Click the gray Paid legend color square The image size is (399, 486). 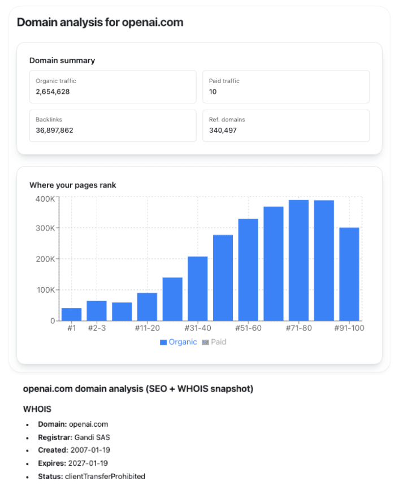(x=205, y=342)
